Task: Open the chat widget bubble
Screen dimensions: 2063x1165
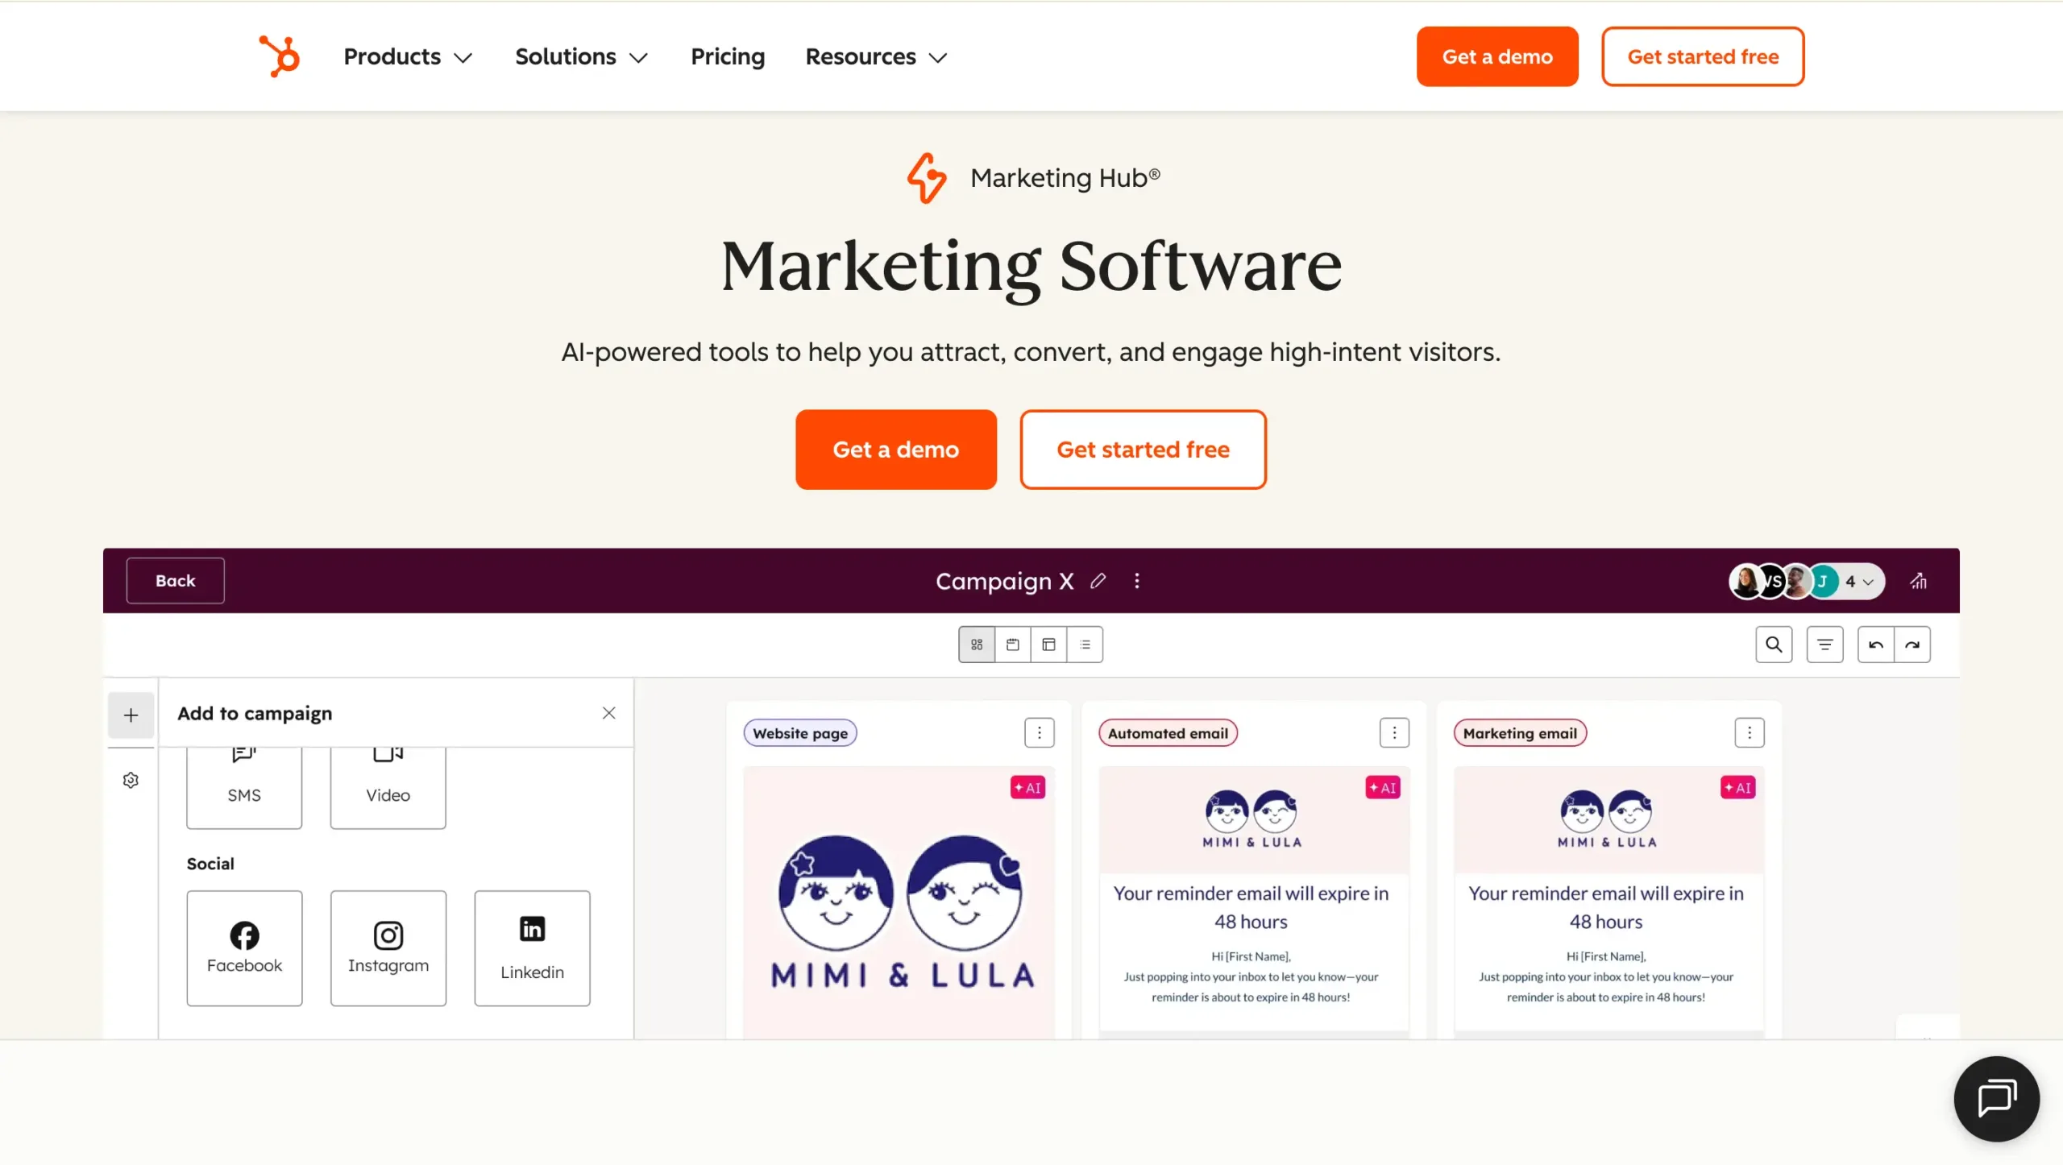Action: click(1996, 1098)
